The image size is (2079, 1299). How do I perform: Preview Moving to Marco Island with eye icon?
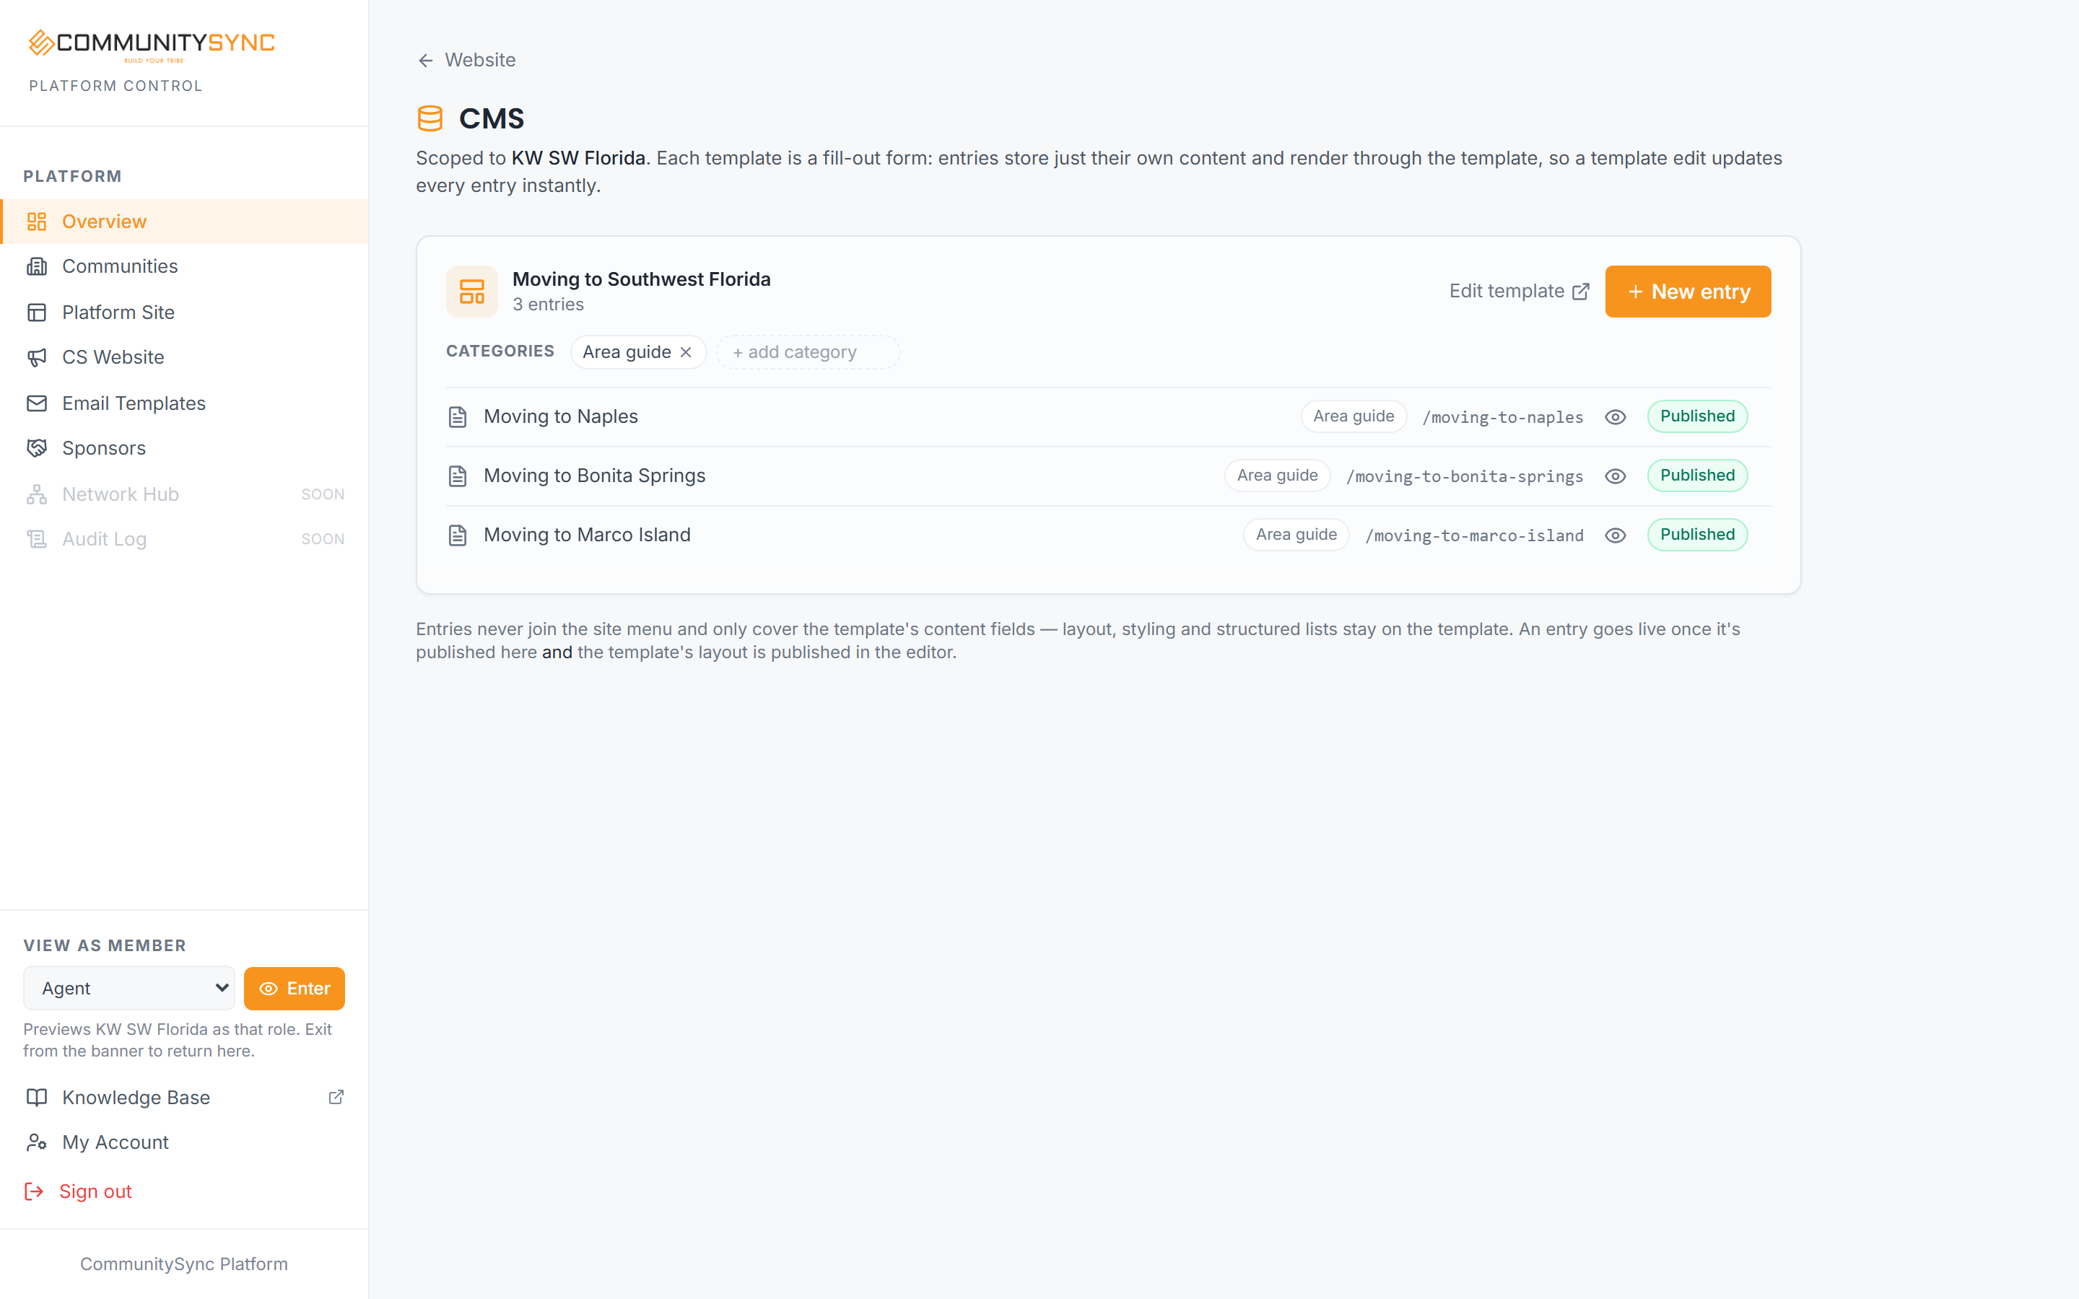pos(1615,535)
